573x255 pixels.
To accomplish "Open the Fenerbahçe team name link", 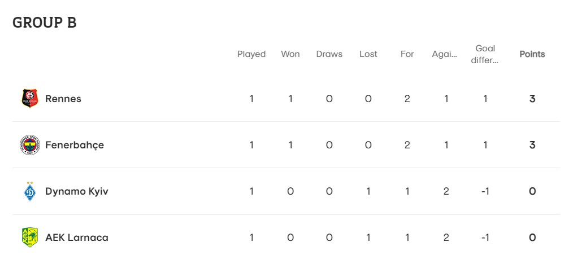I will [75, 145].
